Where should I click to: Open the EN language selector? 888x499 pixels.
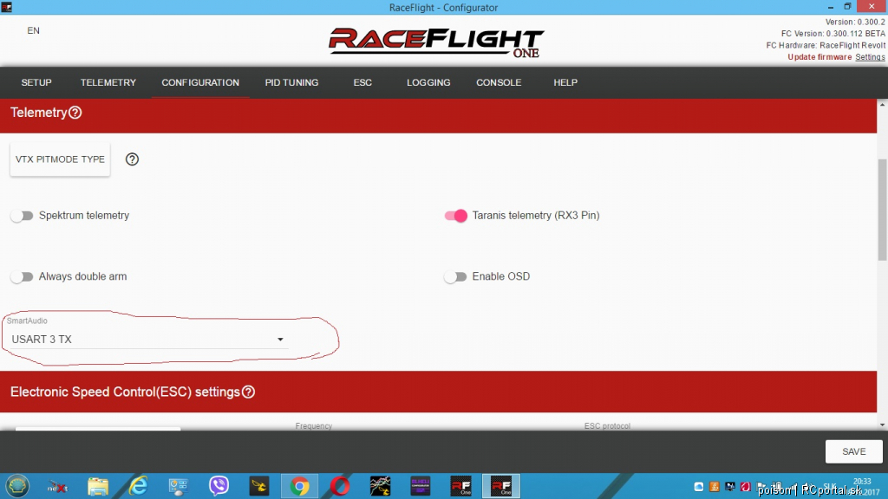[x=34, y=30]
